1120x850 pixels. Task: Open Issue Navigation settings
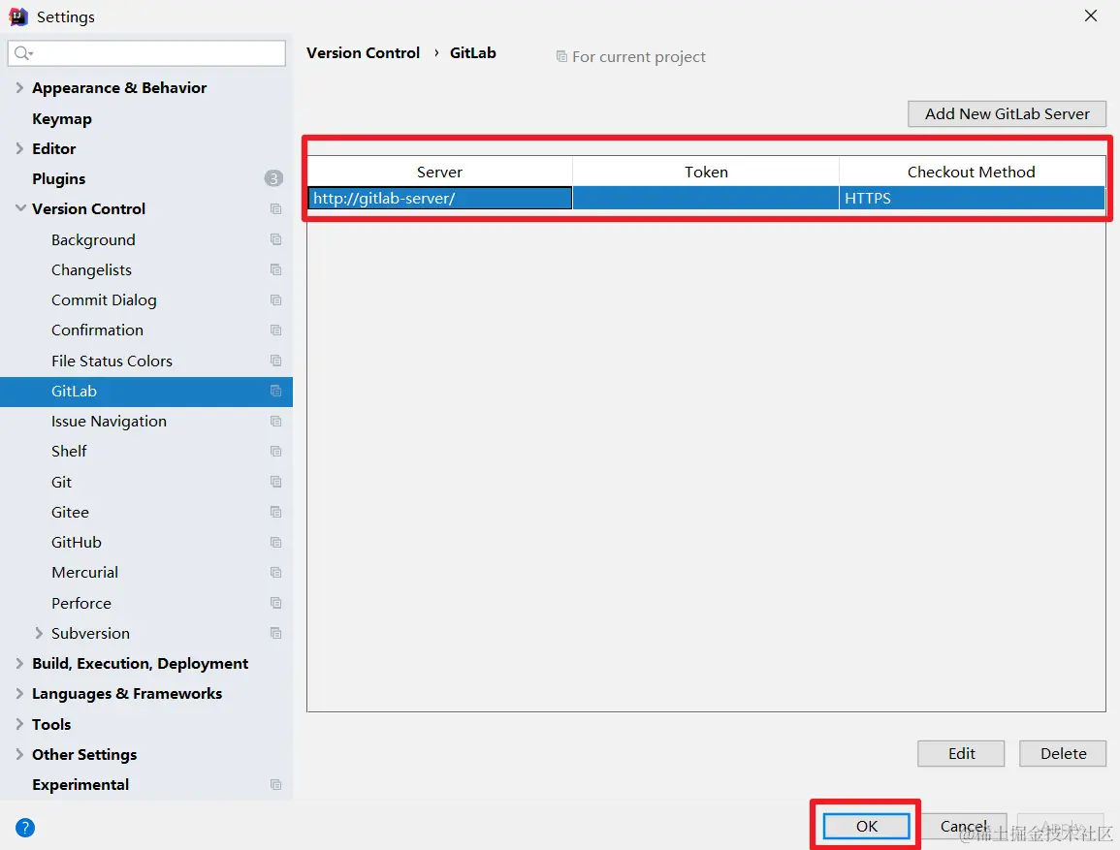point(109,422)
